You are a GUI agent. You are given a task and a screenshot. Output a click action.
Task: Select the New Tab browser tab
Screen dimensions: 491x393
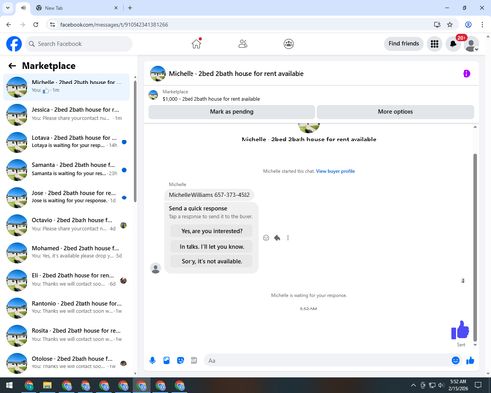pos(77,8)
